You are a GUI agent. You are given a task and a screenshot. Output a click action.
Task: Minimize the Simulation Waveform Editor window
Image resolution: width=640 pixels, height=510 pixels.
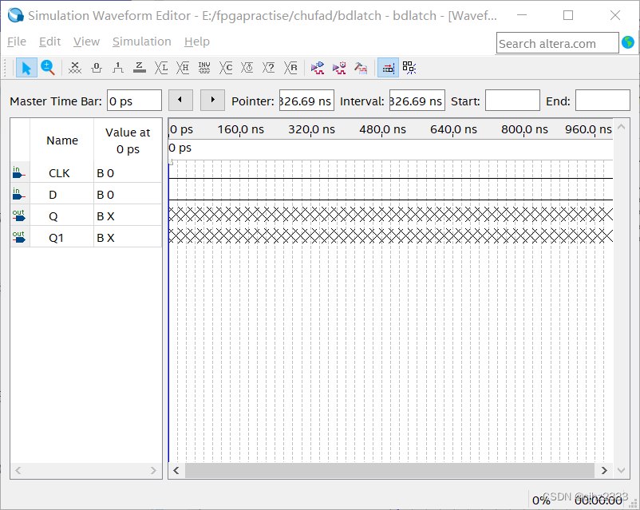[x=522, y=15]
